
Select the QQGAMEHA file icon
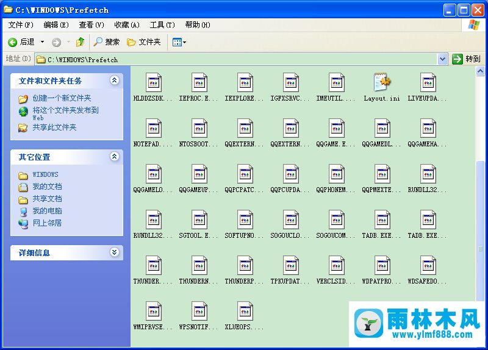428,128
